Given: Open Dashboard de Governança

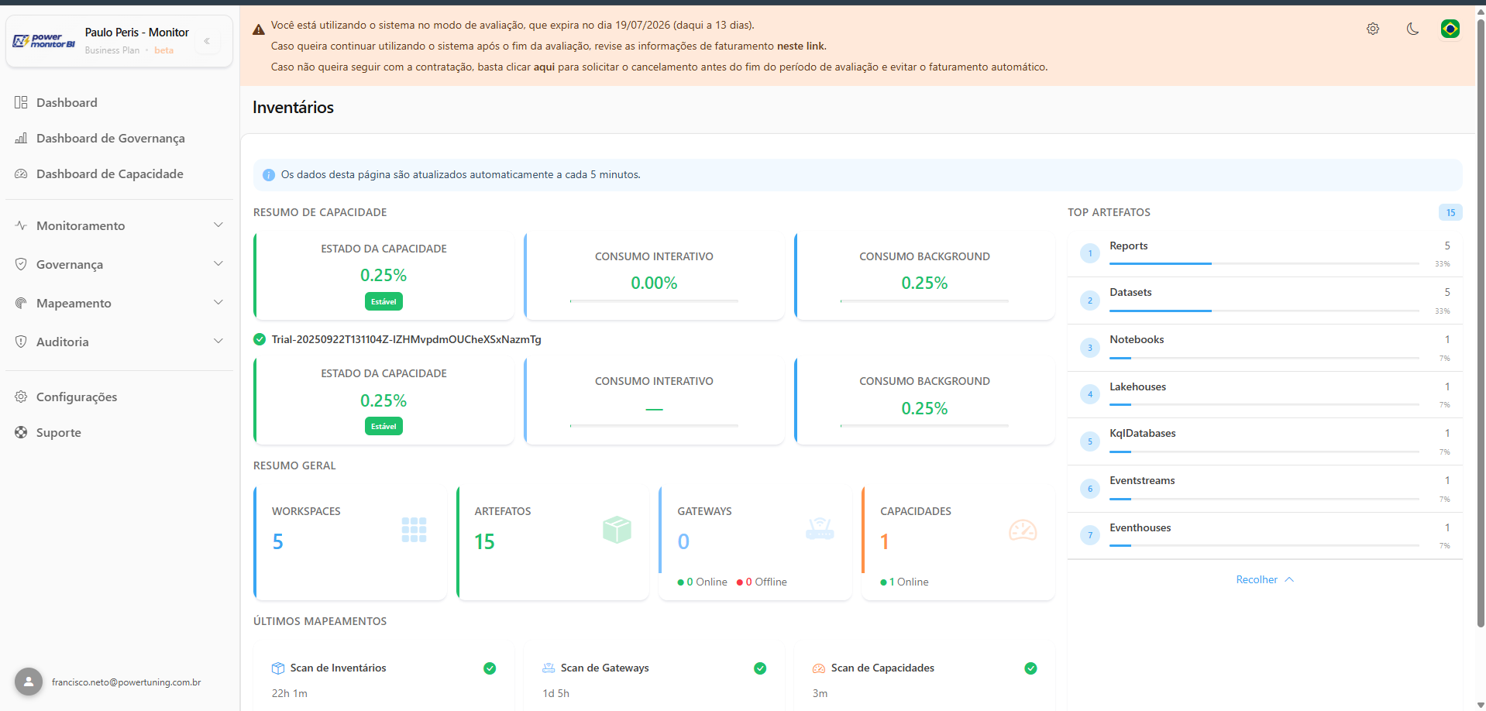Looking at the screenshot, I should pyautogui.click(x=119, y=138).
